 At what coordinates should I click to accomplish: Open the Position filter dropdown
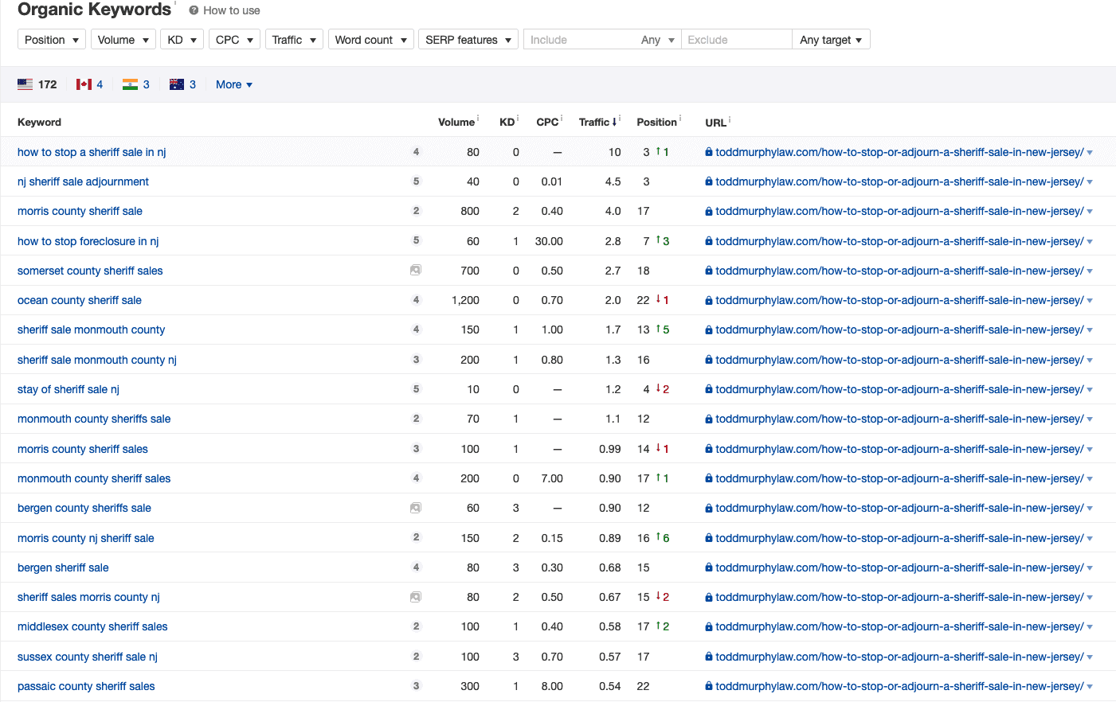(x=51, y=40)
